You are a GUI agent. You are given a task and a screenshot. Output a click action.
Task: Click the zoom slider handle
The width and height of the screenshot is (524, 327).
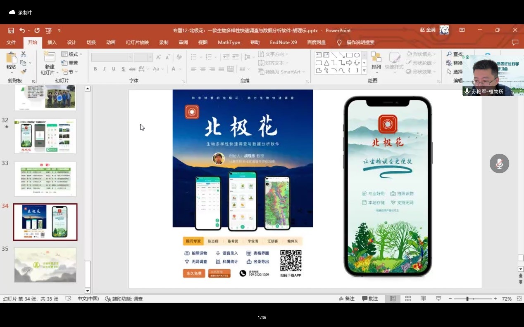coord(467,299)
